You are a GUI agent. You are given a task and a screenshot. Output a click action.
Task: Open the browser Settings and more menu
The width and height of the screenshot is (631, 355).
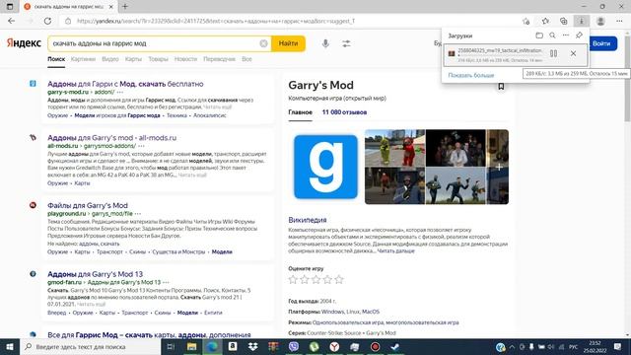pyautogui.click(x=619, y=21)
